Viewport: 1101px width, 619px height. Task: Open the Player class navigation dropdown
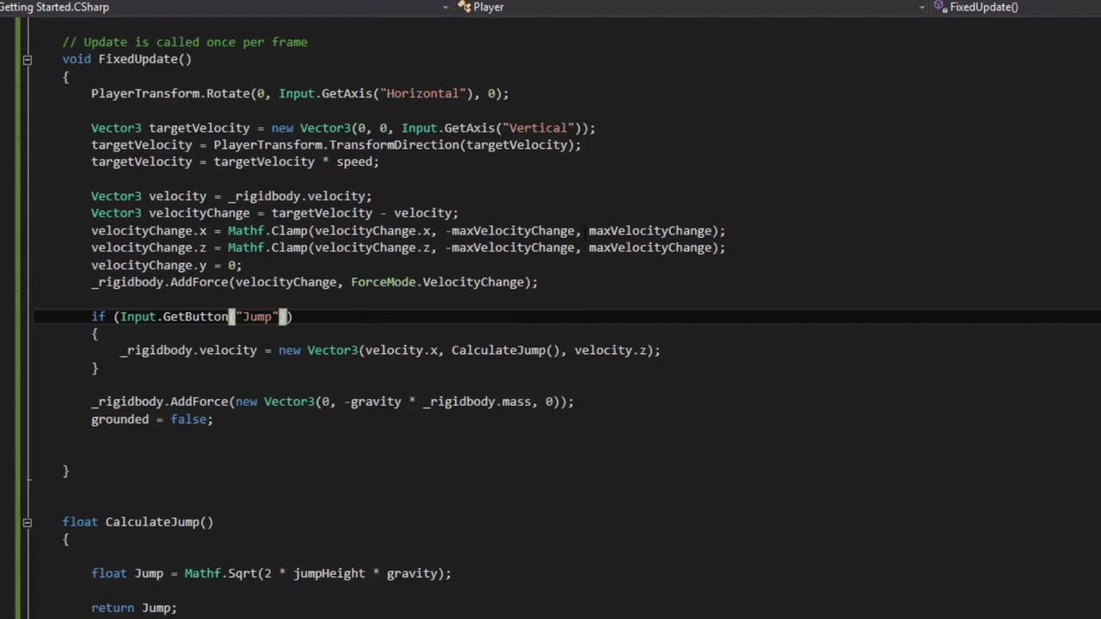pyautogui.click(x=922, y=7)
